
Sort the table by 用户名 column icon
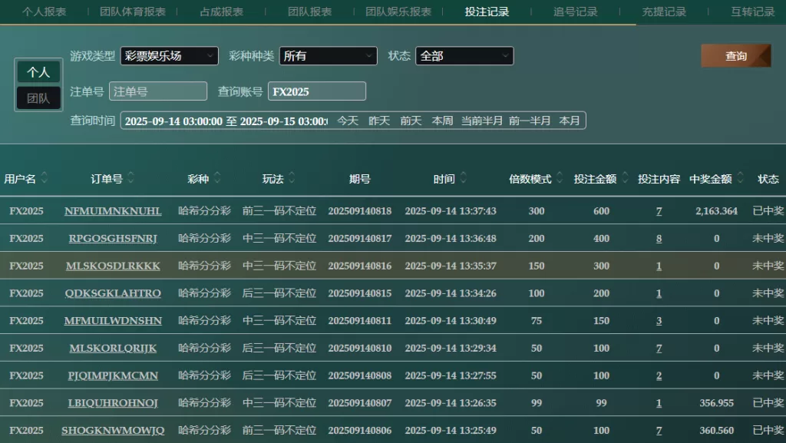pos(45,178)
